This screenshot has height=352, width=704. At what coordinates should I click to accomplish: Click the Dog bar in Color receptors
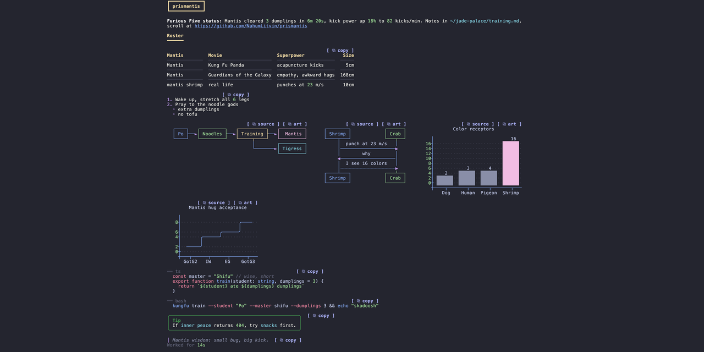[445, 180]
